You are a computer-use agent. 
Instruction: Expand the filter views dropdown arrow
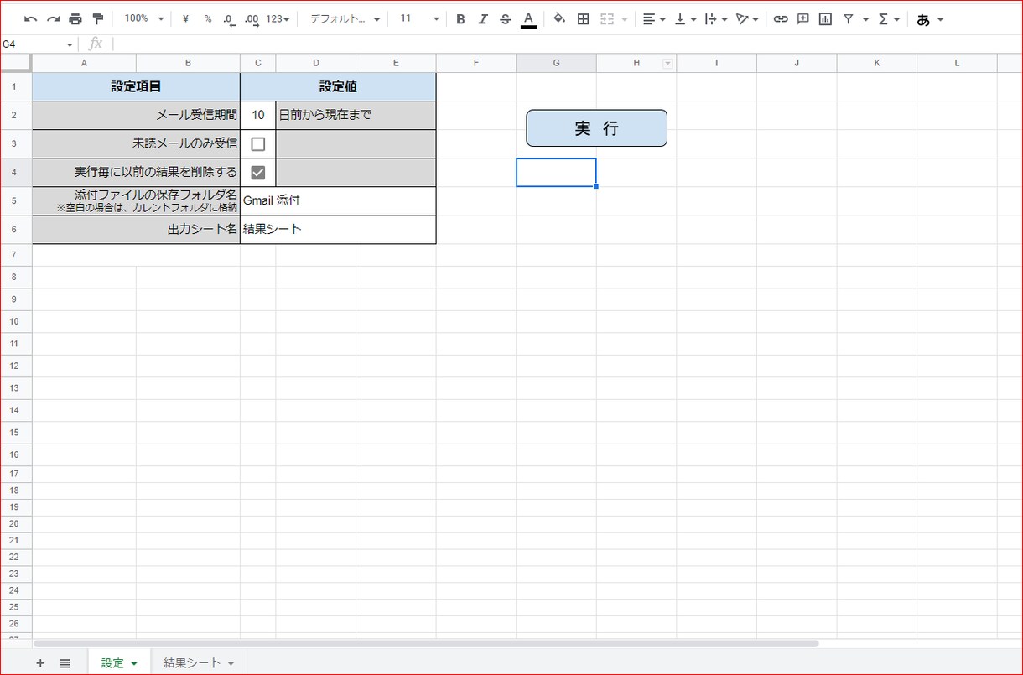coord(865,18)
